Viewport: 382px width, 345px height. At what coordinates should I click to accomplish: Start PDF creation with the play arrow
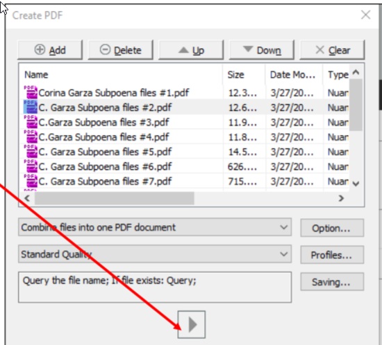click(x=192, y=324)
